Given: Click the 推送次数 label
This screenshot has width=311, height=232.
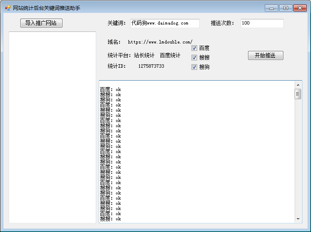Looking at the screenshot, I should click(222, 23).
